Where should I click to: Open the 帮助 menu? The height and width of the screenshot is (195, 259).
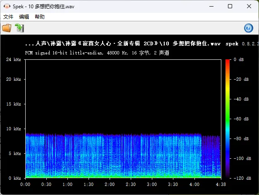(40, 17)
